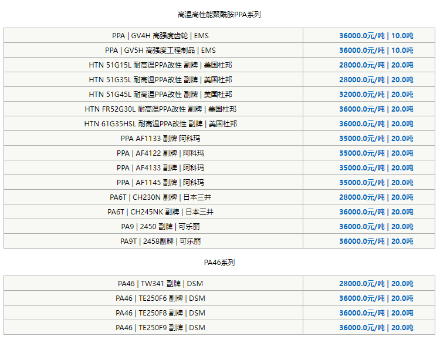This screenshot has width=440, height=339.
Task: Open price link for PA46 TE250F6
Action: coord(376,298)
